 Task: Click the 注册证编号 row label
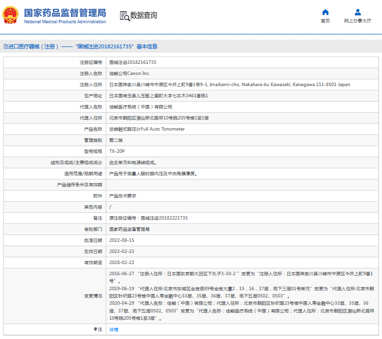coord(91,62)
